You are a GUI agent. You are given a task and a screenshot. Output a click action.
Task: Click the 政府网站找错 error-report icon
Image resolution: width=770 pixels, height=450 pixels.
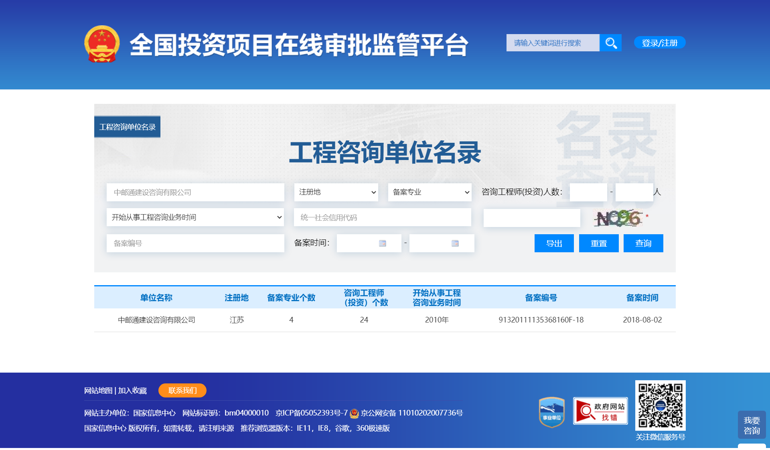coord(600,411)
